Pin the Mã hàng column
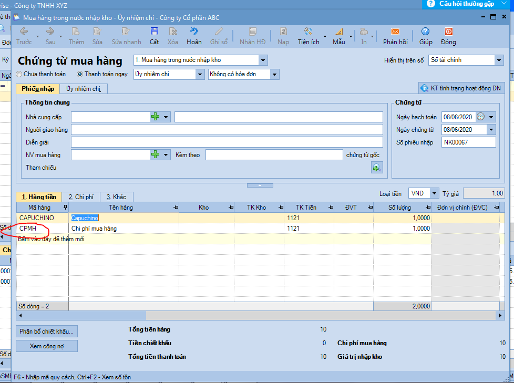This screenshot has height=383, width=514. [x=65, y=207]
